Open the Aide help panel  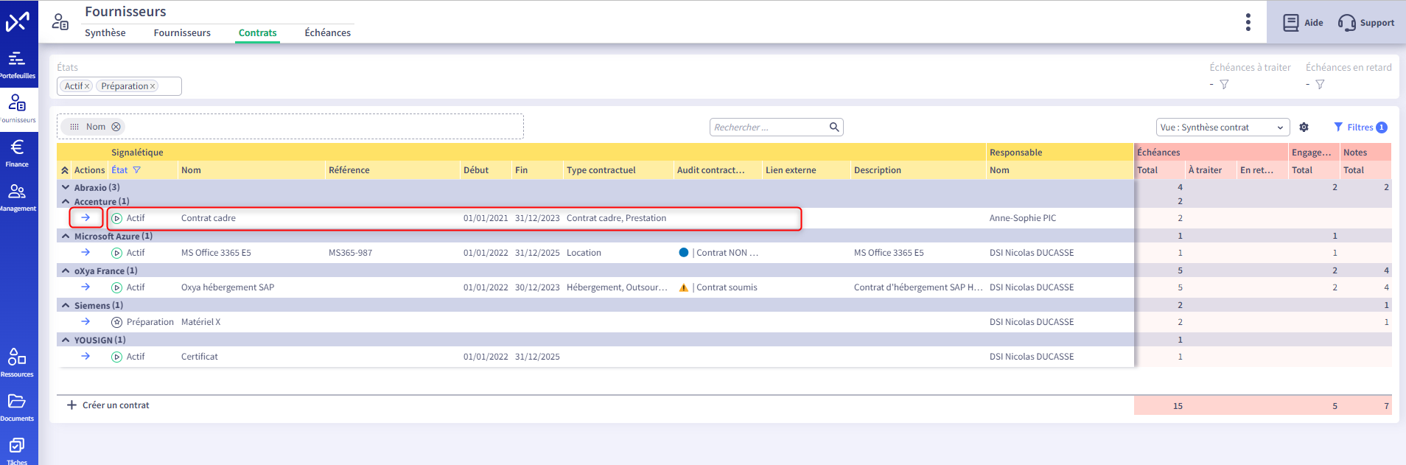1303,23
